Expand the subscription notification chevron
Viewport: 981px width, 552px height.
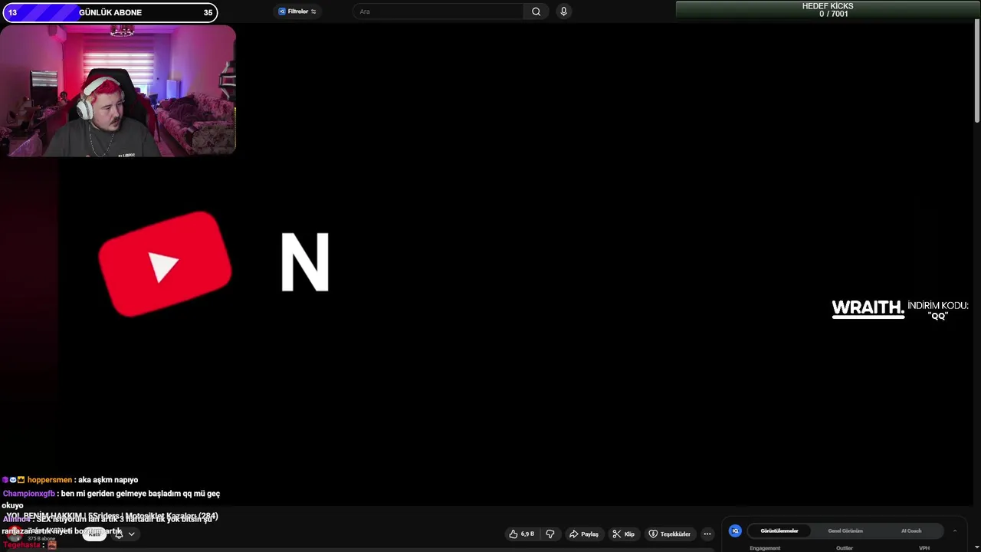[131, 534]
